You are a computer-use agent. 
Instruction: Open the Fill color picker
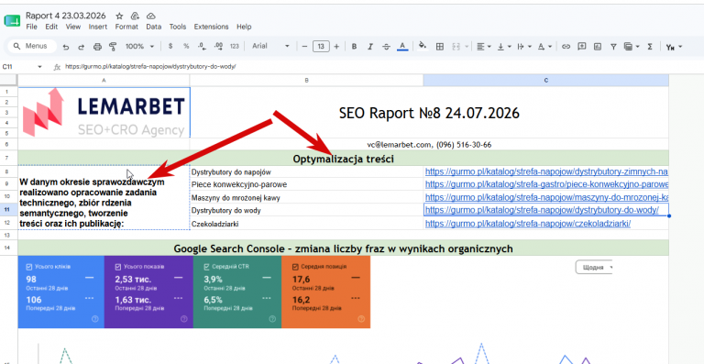pyautogui.click(x=423, y=46)
